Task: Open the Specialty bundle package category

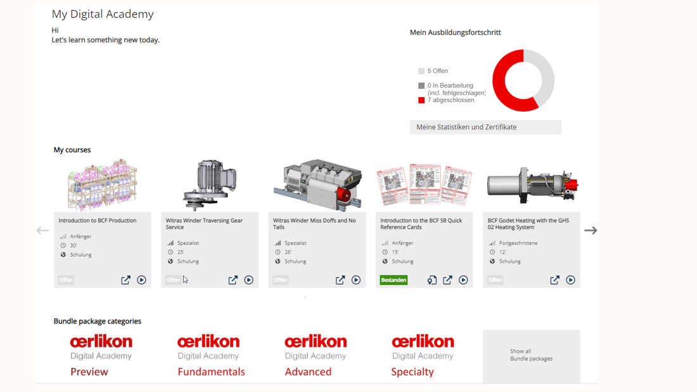Action: (423, 356)
